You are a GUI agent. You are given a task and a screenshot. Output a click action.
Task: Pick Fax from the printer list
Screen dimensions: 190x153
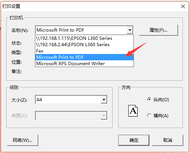[x=84, y=51]
